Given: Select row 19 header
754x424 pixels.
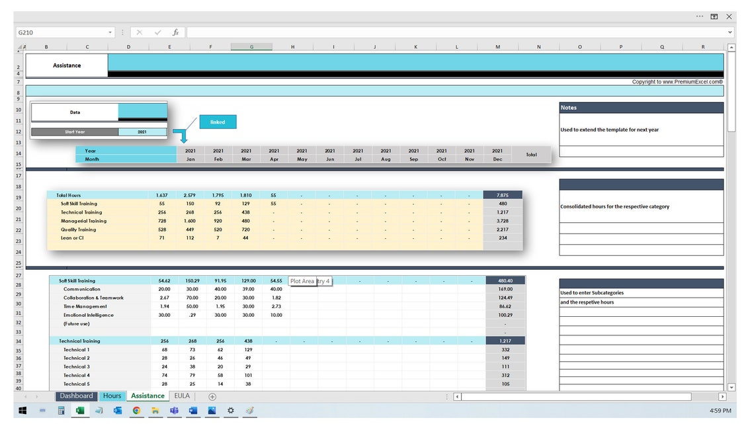Looking at the screenshot, I should (19, 198).
